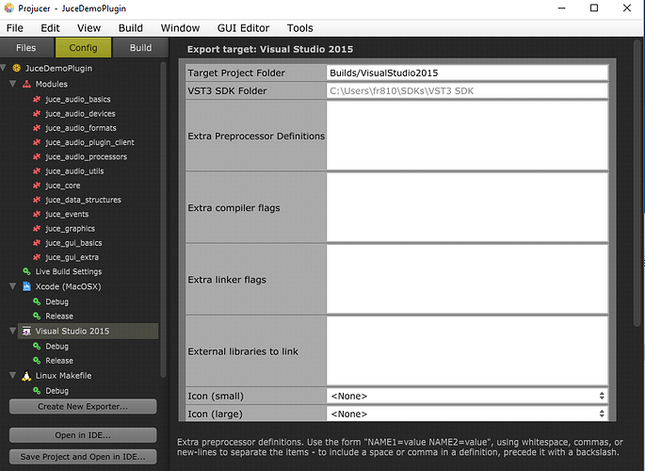
Task: Click the Target Project Folder field
Action: pyautogui.click(x=467, y=73)
